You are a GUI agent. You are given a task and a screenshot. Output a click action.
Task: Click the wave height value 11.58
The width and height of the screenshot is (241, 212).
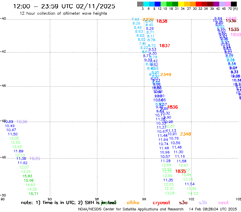coord(181,161)
